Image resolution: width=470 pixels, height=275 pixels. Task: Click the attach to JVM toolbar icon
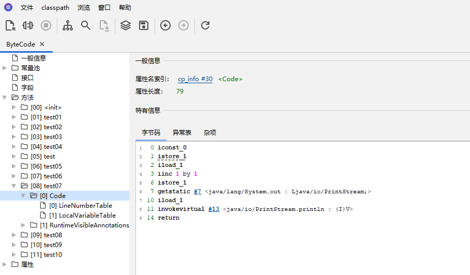point(28,25)
